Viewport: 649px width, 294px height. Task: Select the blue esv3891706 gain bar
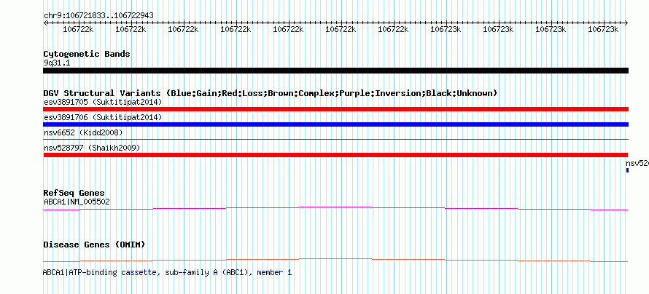pyautogui.click(x=335, y=124)
